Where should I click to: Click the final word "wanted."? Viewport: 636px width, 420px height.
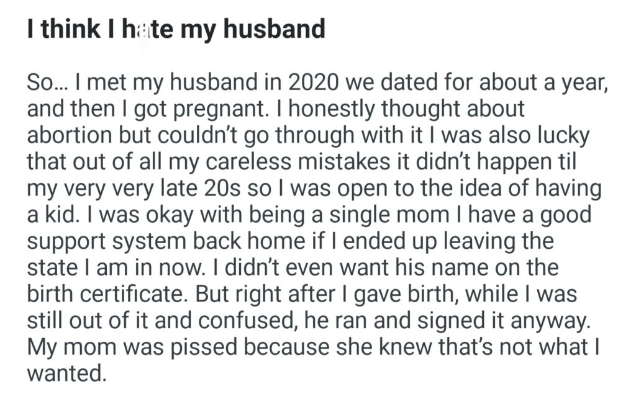point(63,375)
